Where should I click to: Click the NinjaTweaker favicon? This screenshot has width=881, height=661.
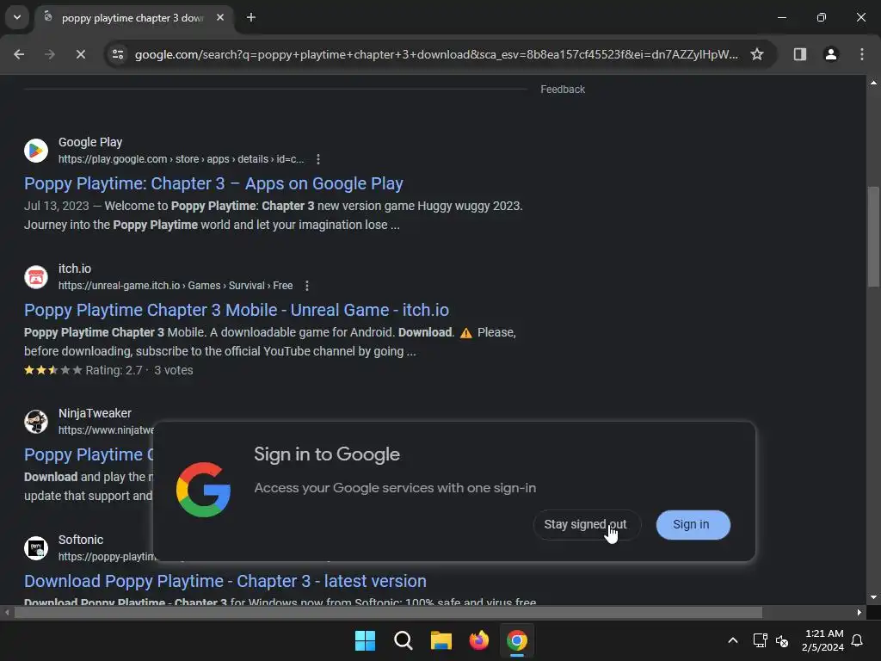click(36, 422)
